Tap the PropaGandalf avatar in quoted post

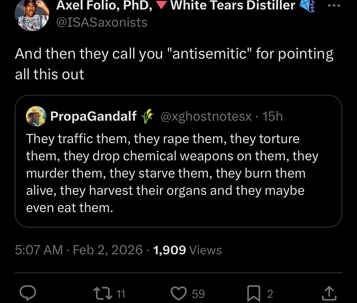36,116
